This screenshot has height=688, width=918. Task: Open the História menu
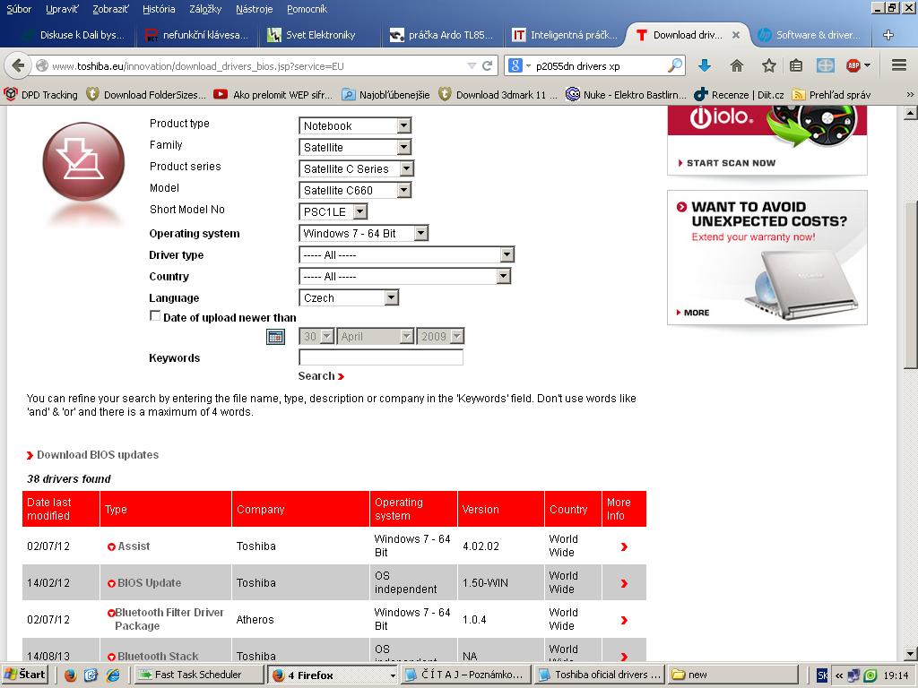[x=159, y=9]
